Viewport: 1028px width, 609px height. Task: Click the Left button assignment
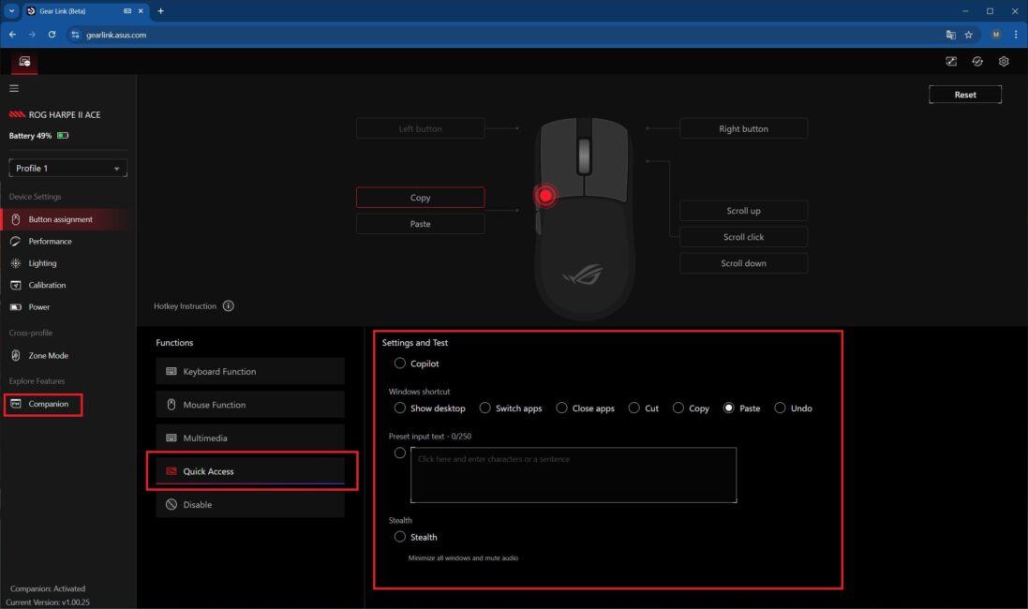(x=420, y=128)
